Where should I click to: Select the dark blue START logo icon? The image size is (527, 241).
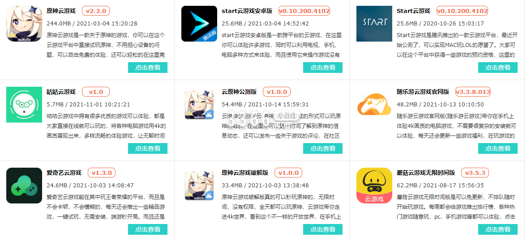tap(374, 24)
